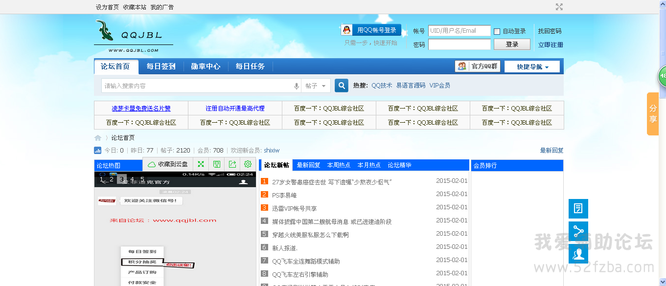Click the blue floating user icon
The width and height of the screenshot is (666, 286).
pos(578,254)
